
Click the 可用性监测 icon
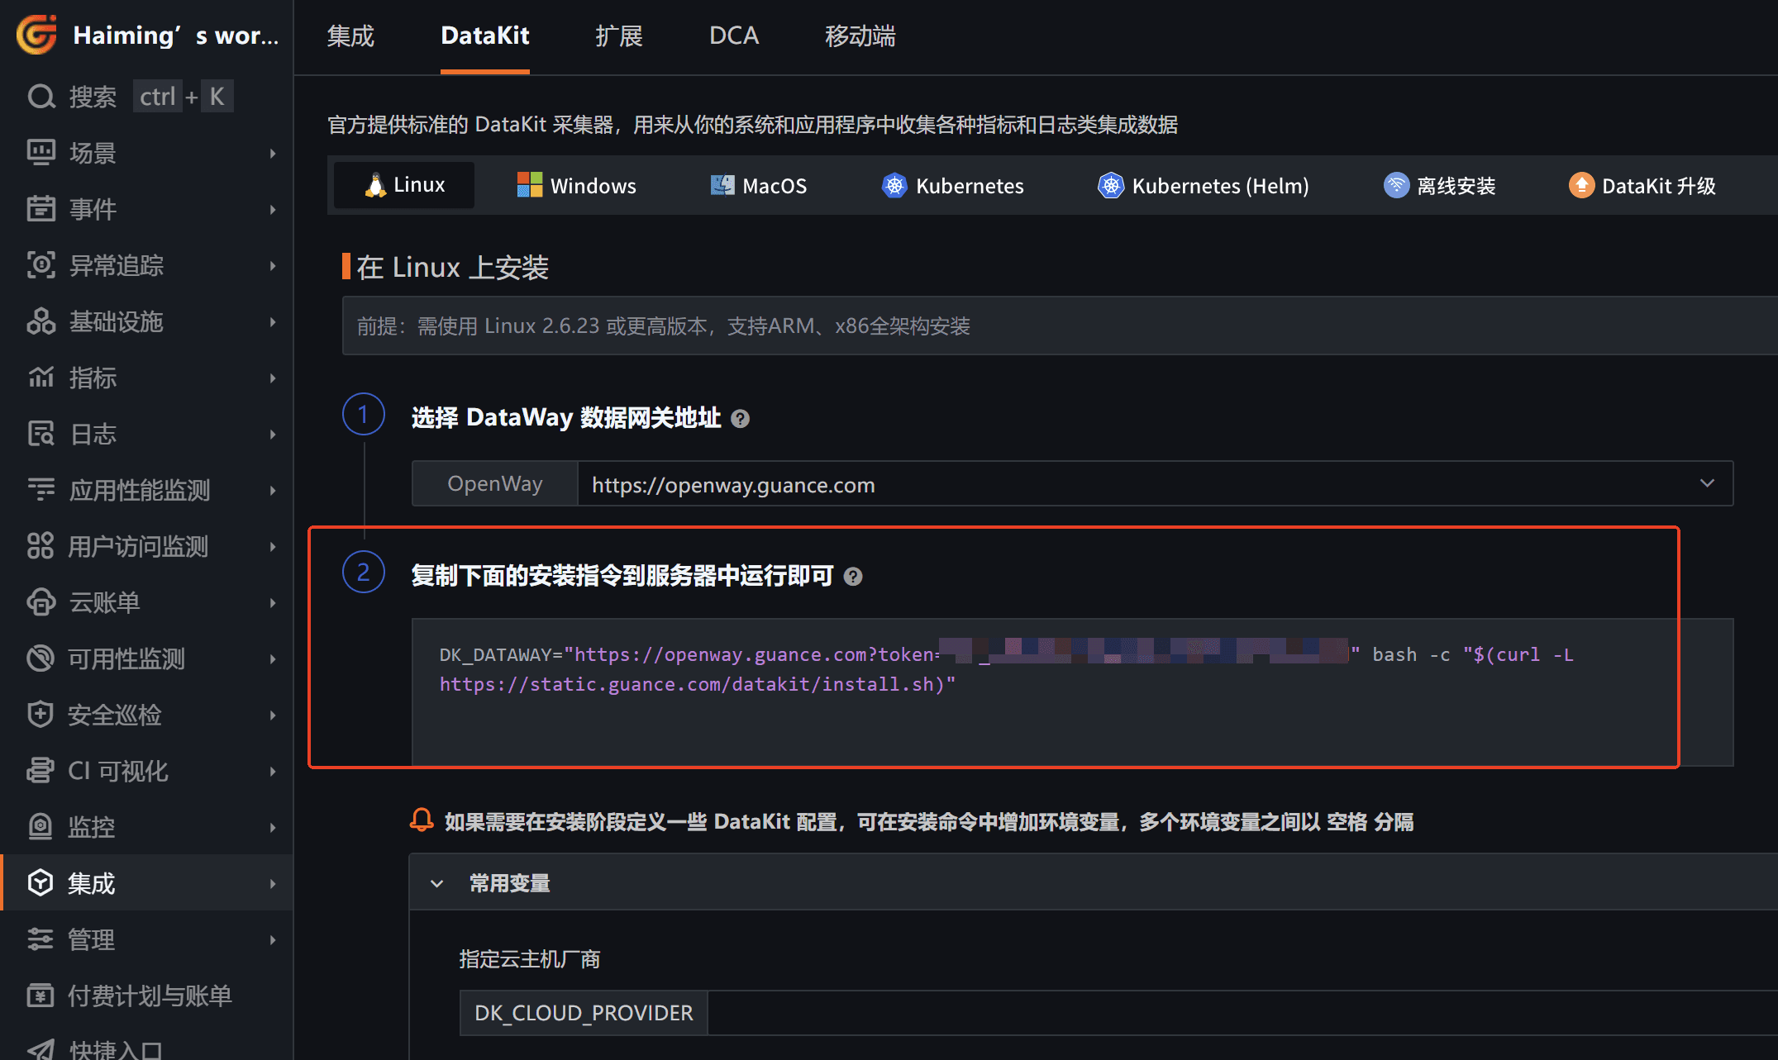pyautogui.click(x=41, y=658)
